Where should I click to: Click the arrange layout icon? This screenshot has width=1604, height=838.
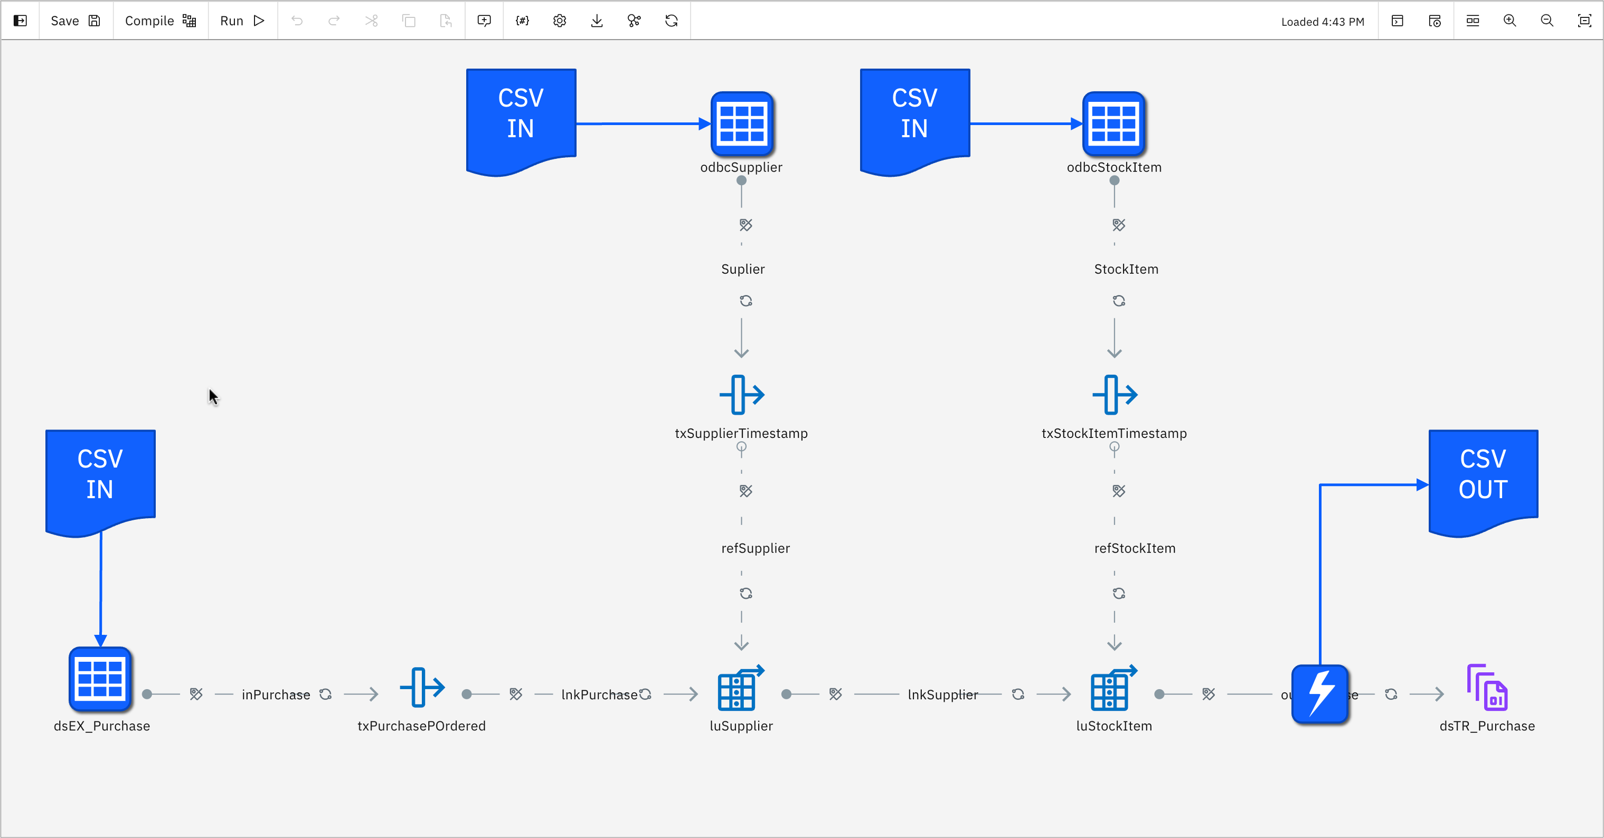1473,21
